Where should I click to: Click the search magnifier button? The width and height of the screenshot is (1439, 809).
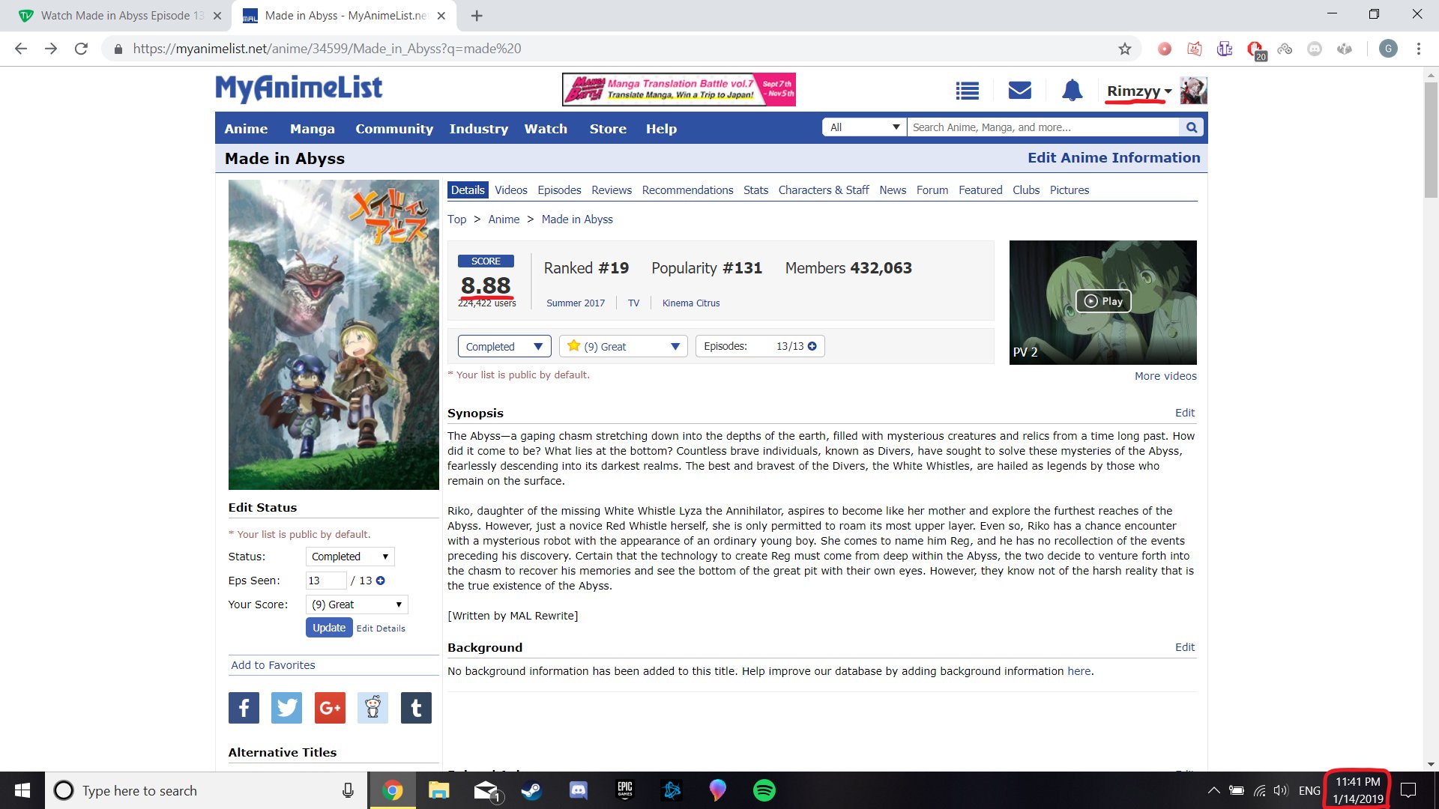1191,127
